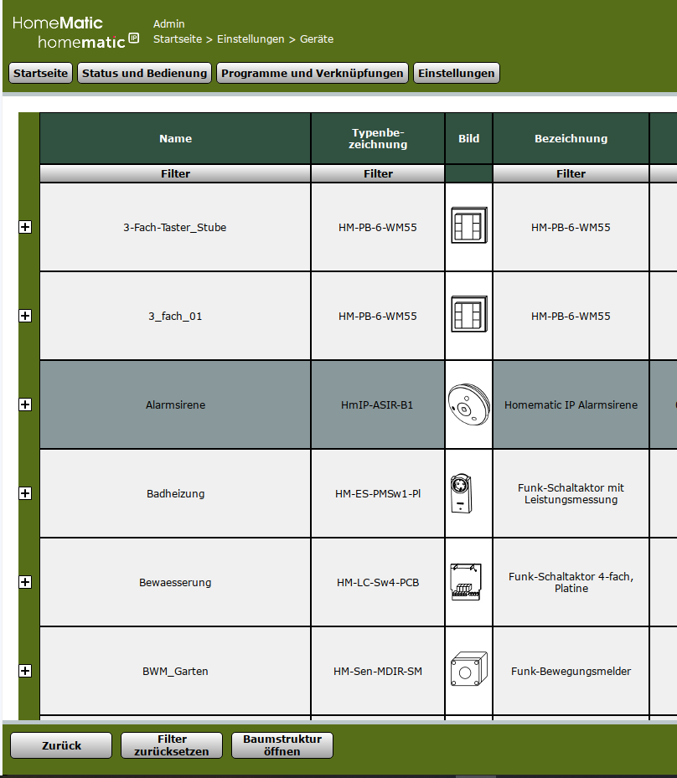This screenshot has height=778, width=677.
Task: Click Filter zurücksetzen button
Action: coord(172,745)
